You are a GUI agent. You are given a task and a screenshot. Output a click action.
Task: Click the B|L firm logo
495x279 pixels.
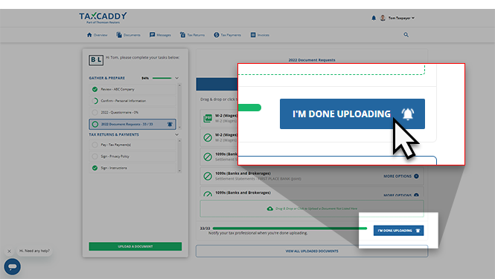tap(96, 60)
